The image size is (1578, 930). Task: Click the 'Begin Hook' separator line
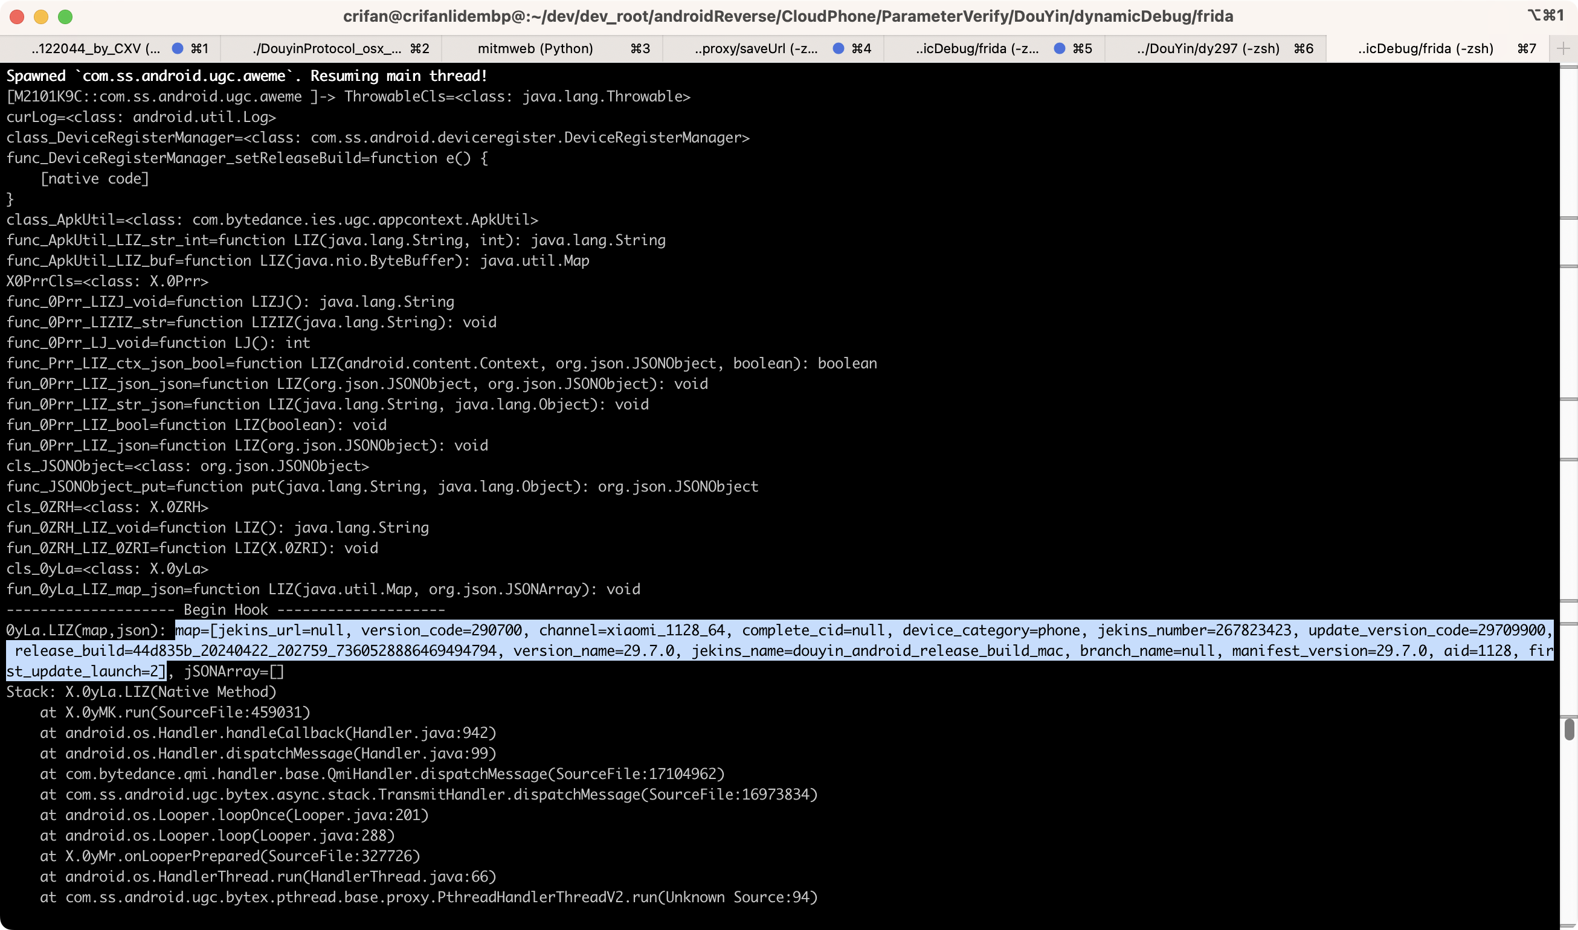pyautogui.click(x=226, y=610)
